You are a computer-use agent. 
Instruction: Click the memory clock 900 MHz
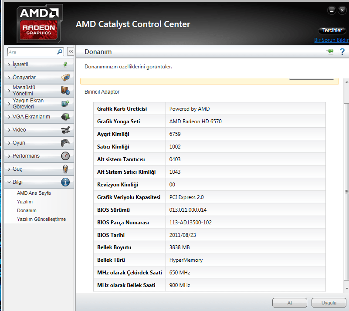click(x=180, y=285)
